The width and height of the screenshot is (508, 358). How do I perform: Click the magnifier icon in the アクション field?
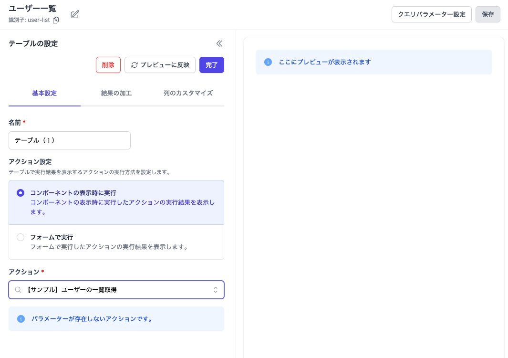[18, 290]
